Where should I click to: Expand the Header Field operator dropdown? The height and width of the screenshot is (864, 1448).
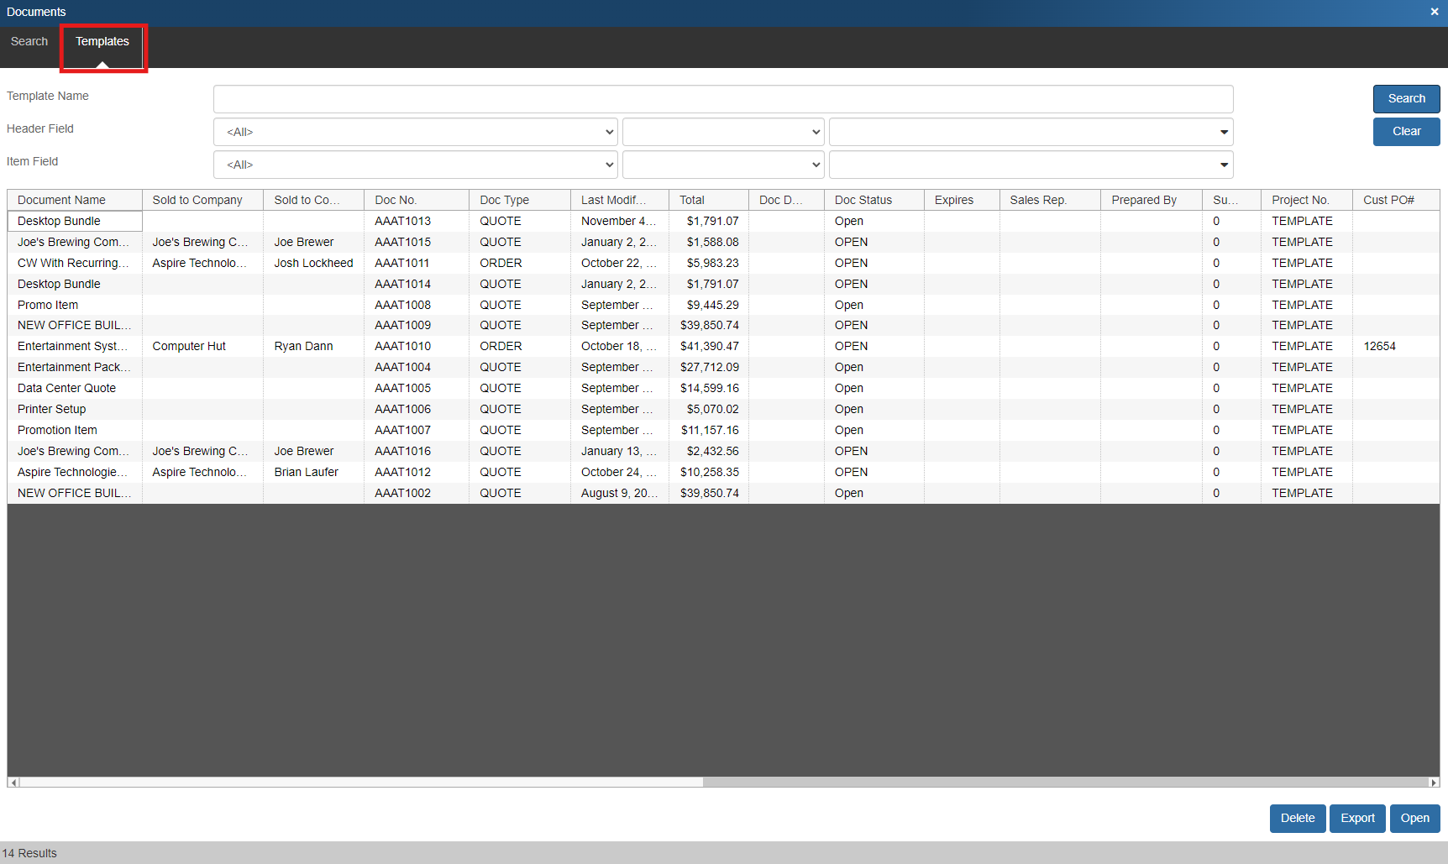(722, 132)
